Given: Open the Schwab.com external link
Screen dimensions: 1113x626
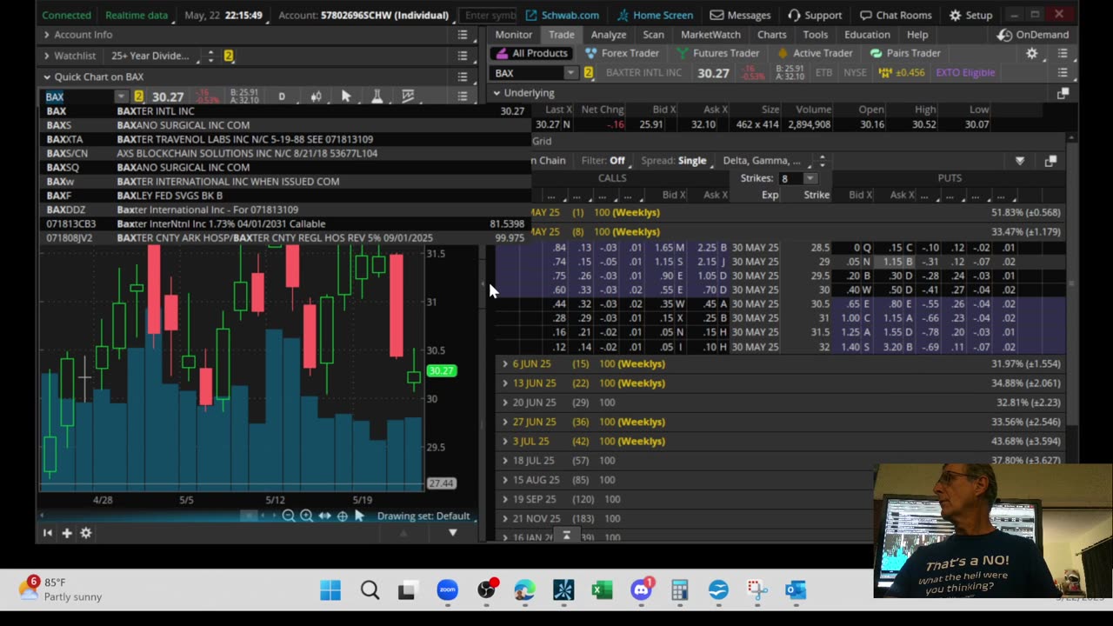Looking at the screenshot, I should click(x=561, y=15).
